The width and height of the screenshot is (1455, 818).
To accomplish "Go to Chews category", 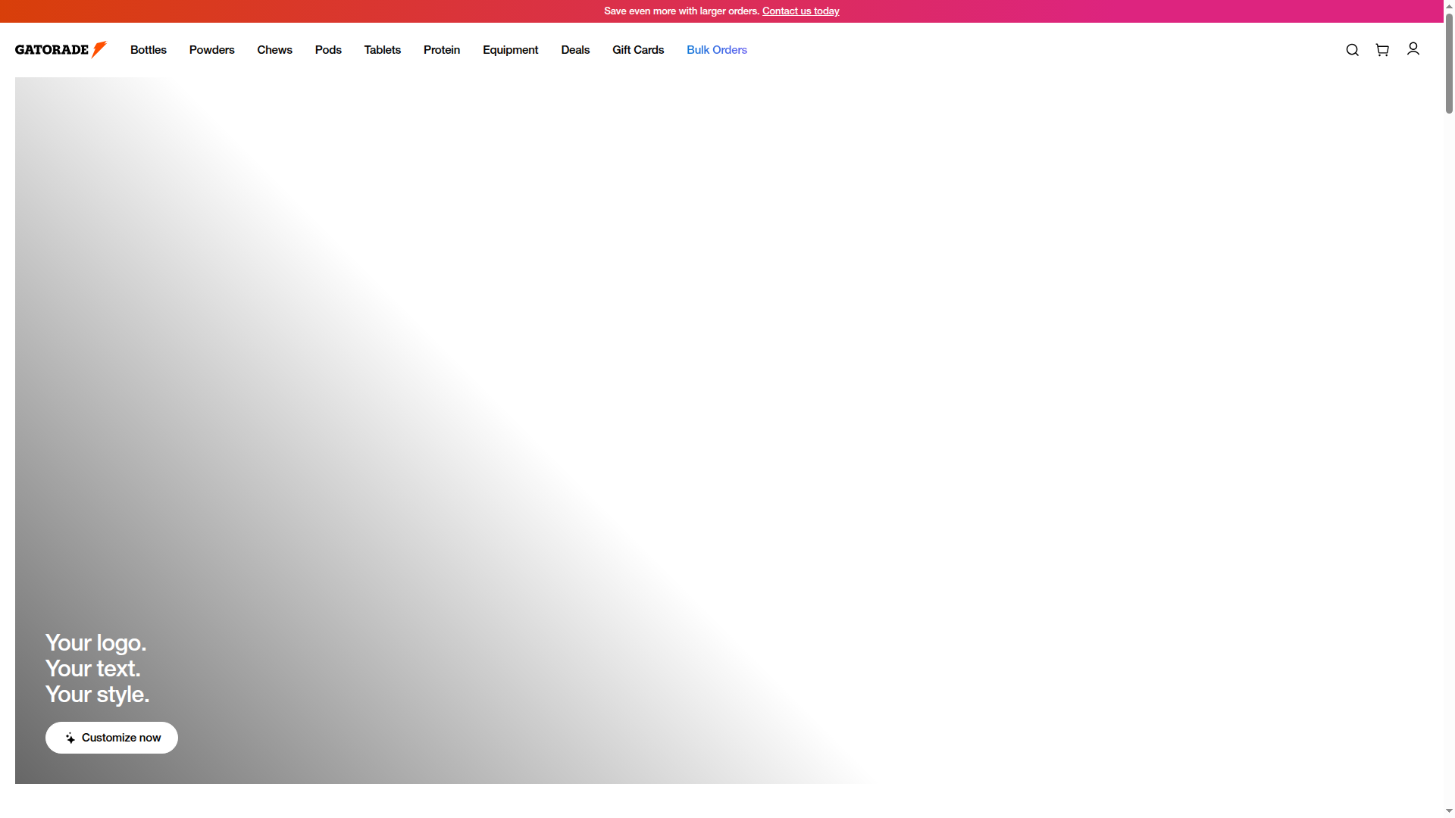I will 274,50.
